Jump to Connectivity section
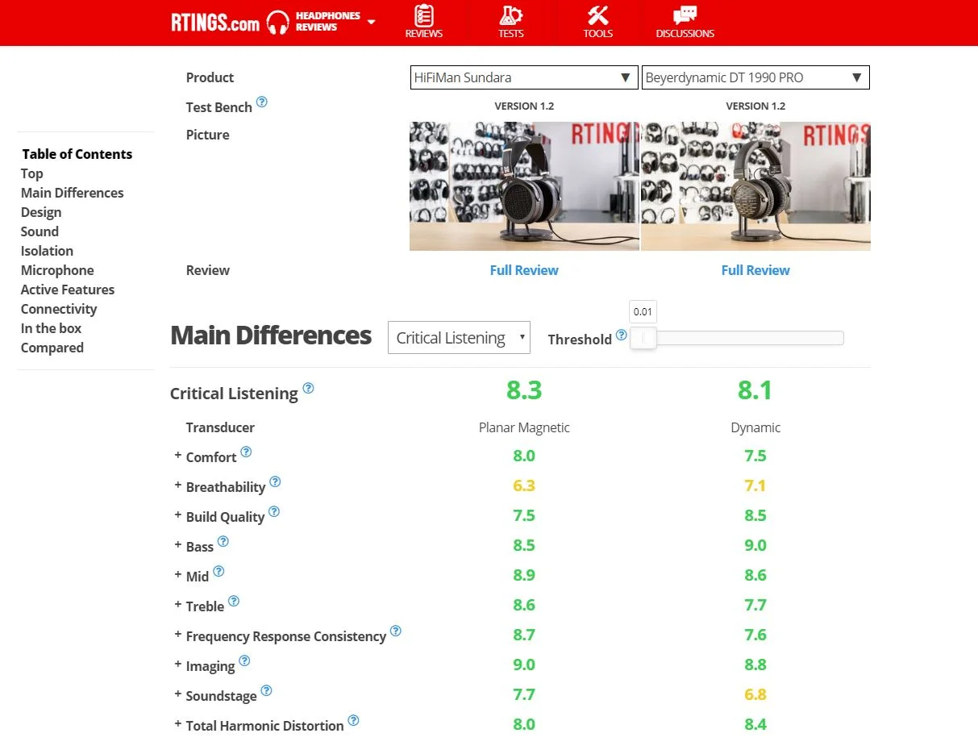The height and width of the screenshot is (750, 978). click(59, 309)
